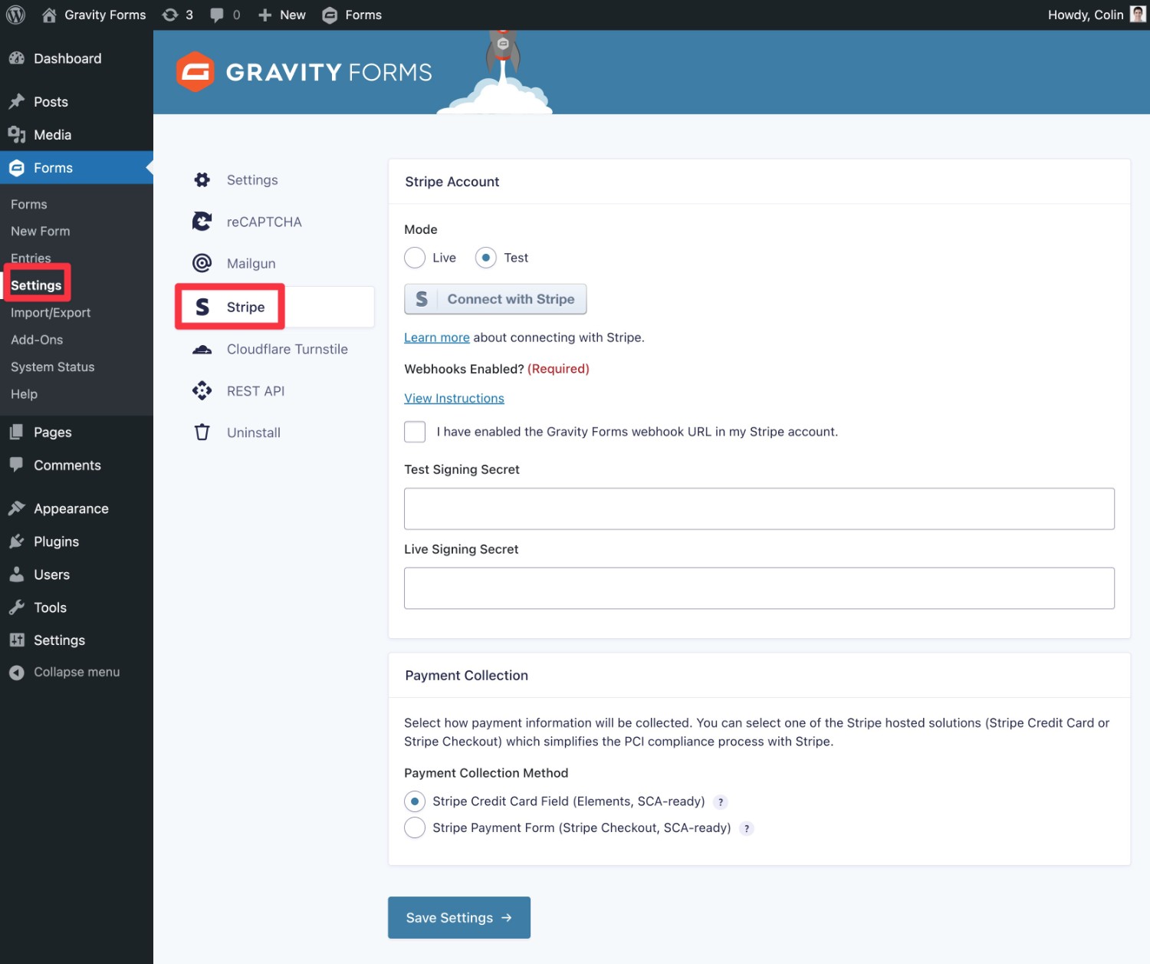Click Collapse menu label
Screen dimensions: 1150x964
coord(77,673)
